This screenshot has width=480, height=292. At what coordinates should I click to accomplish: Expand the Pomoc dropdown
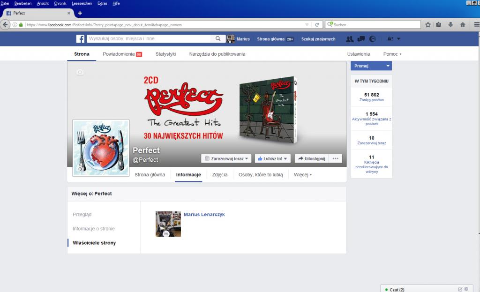(392, 54)
